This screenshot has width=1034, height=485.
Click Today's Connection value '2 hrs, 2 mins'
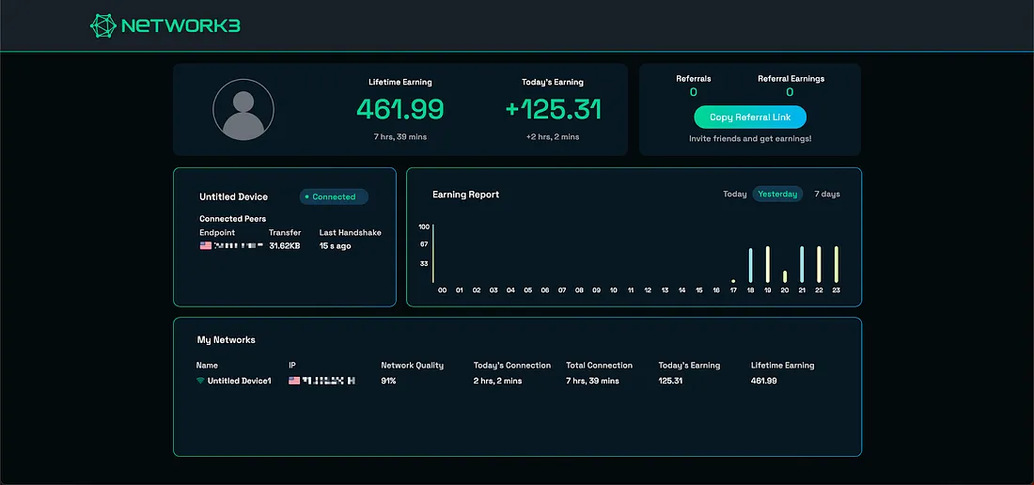[497, 381]
